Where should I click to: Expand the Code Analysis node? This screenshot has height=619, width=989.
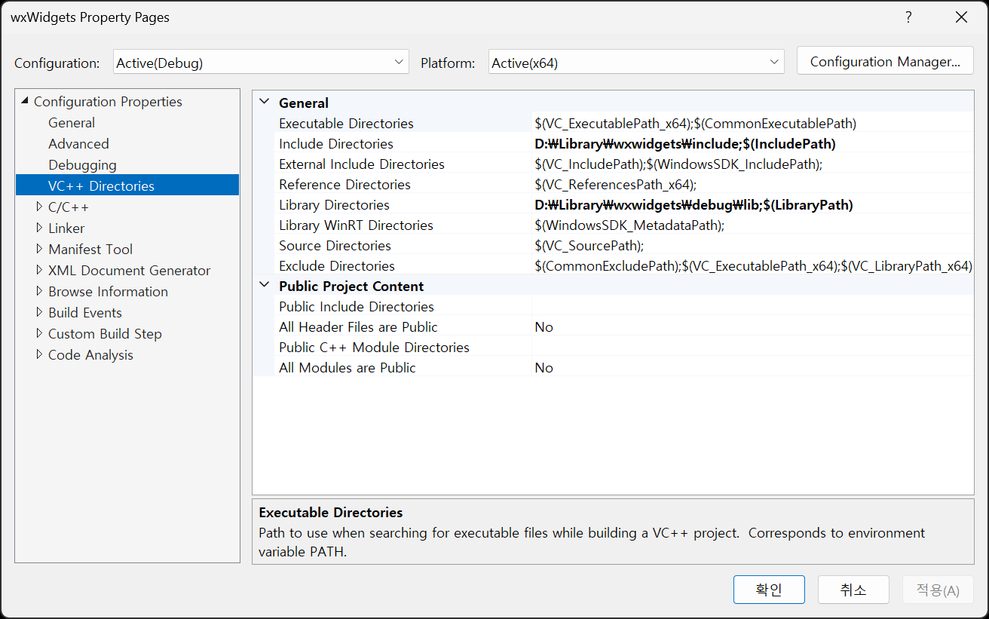(40, 354)
